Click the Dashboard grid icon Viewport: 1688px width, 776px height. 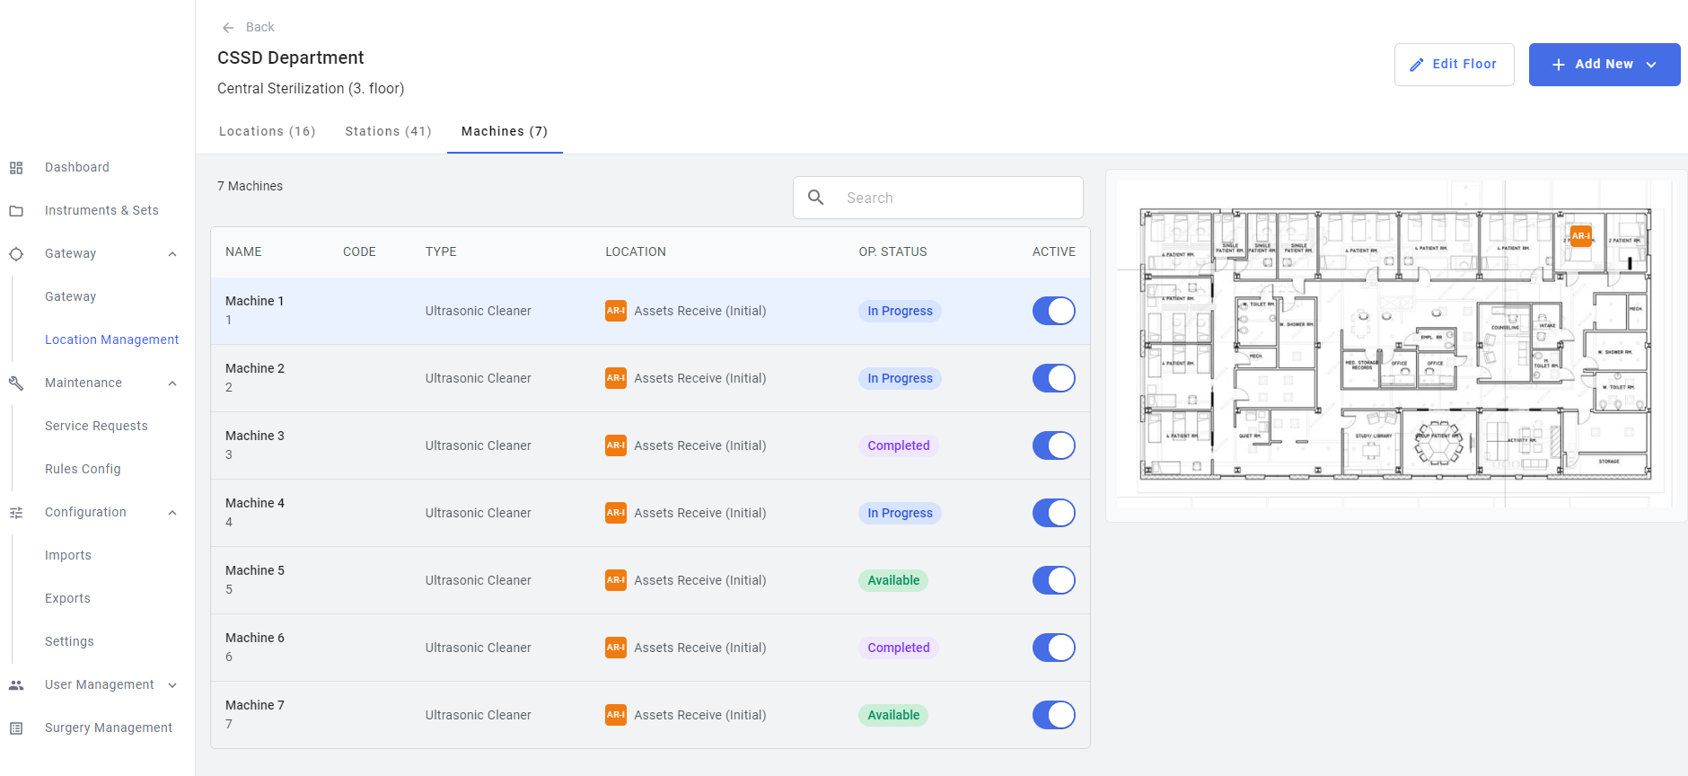point(16,168)
